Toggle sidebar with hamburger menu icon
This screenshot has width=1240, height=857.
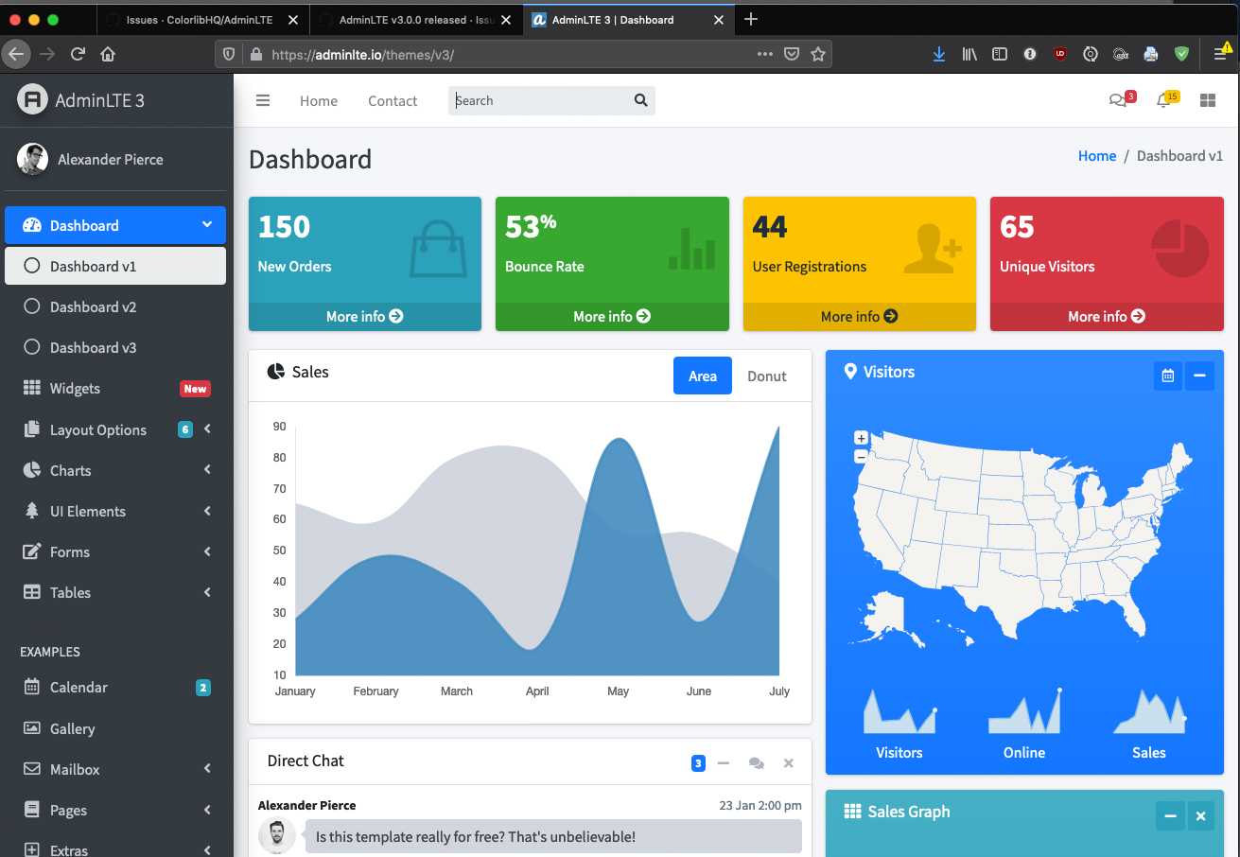[263, 100]
